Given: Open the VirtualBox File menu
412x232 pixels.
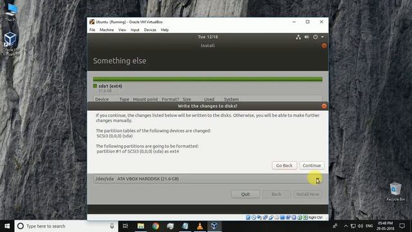Looking at the screenshot, I should click(92, 30).
